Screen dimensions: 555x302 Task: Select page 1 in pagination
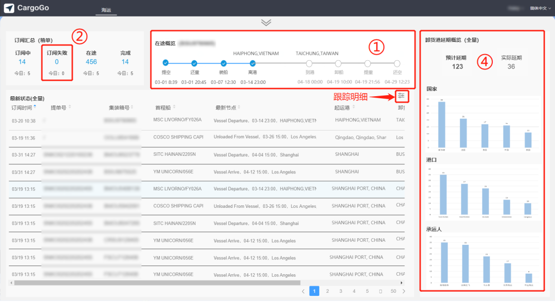coord(314,291)
